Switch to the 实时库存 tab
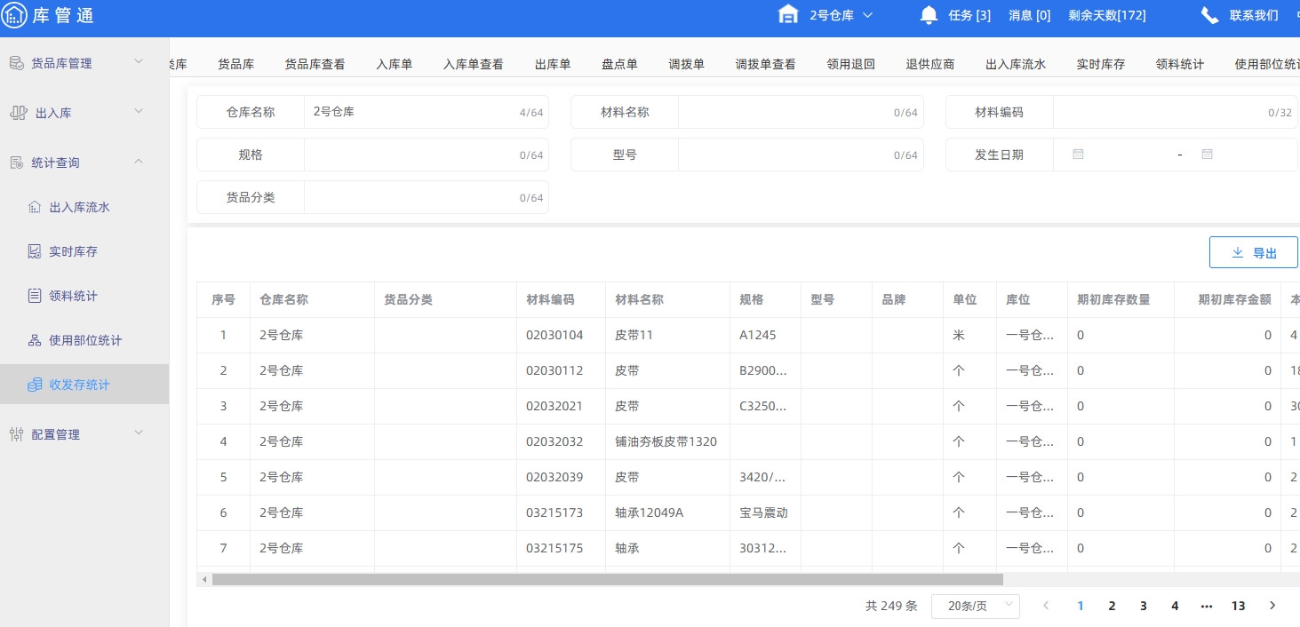The height and width of the screenshot is (627, 1300). click(x=1101, y=64)
